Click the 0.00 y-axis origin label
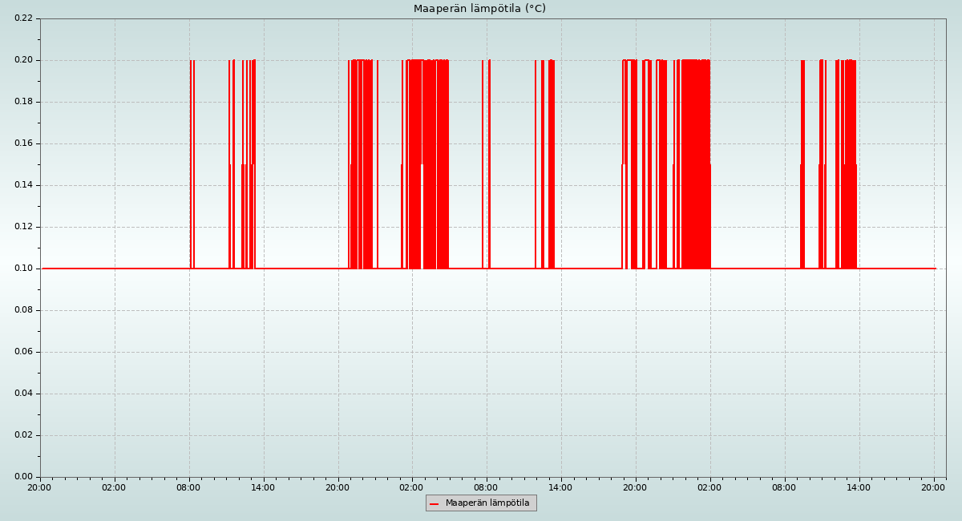Screen dimensions: 962x521 [x=23, y=477]
